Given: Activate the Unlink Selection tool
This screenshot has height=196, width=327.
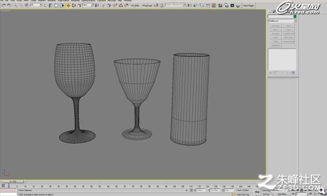Looking at the screenshot, I should 21,5.
